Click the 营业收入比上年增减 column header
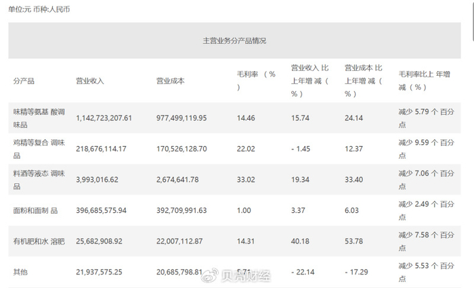 (x=309, y=80)
